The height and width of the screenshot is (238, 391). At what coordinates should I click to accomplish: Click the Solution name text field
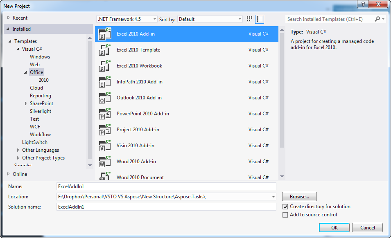click(166, 207)
